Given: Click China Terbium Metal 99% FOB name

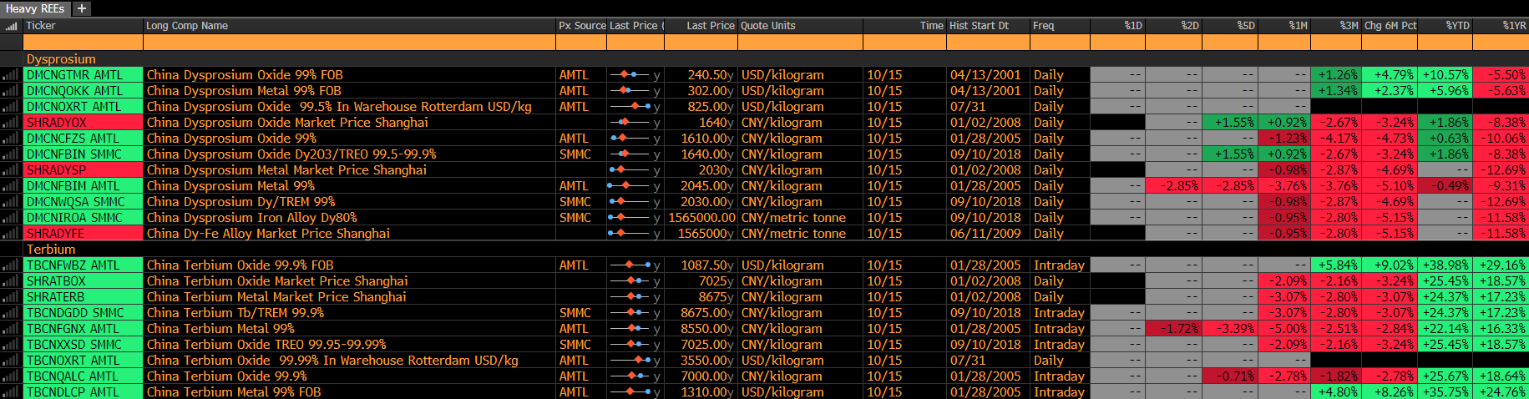Looking at the screenshot, I should (234, 392).
